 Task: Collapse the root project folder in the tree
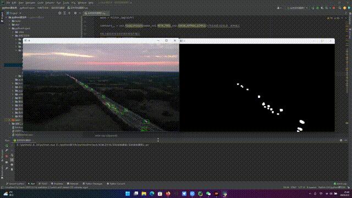point(7,17)
